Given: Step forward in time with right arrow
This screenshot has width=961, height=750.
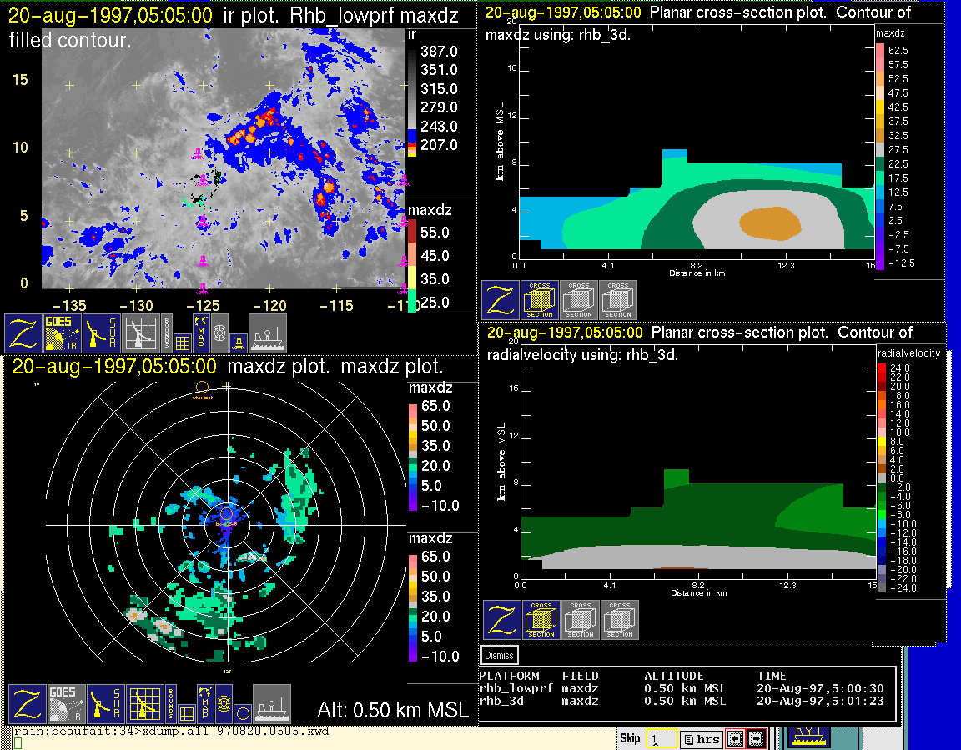Looking at the screenshot, I should point(756,738).
